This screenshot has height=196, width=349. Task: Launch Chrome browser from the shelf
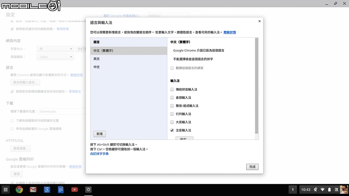(x=19, y=190)
